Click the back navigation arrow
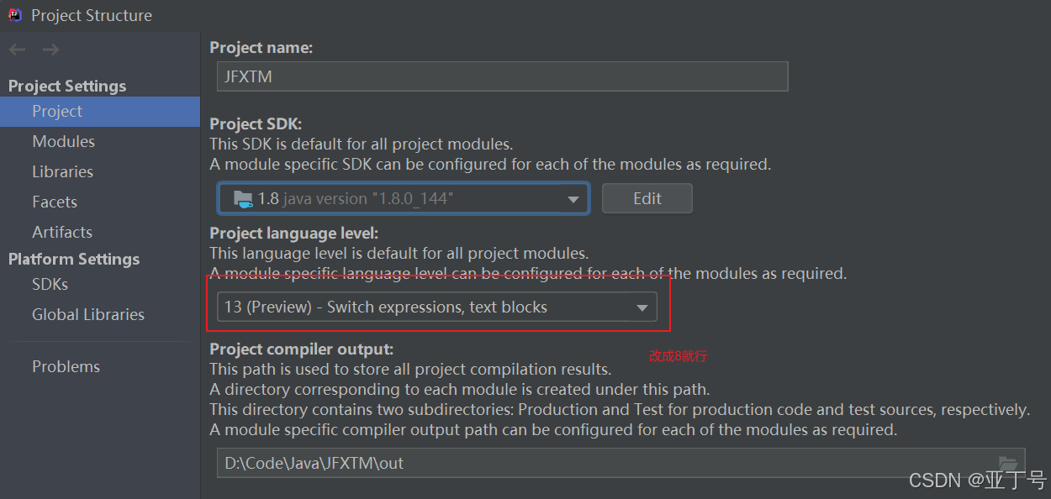 coord(17,50)
